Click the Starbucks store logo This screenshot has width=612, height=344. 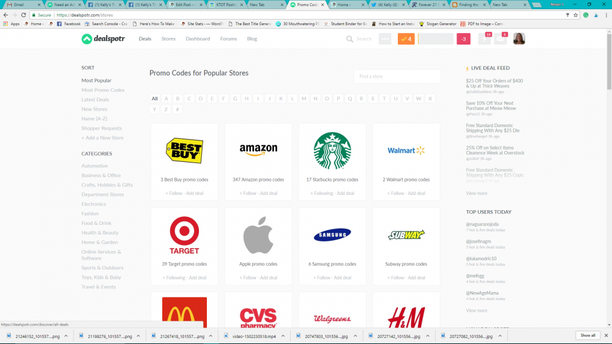tap(332, 150)
